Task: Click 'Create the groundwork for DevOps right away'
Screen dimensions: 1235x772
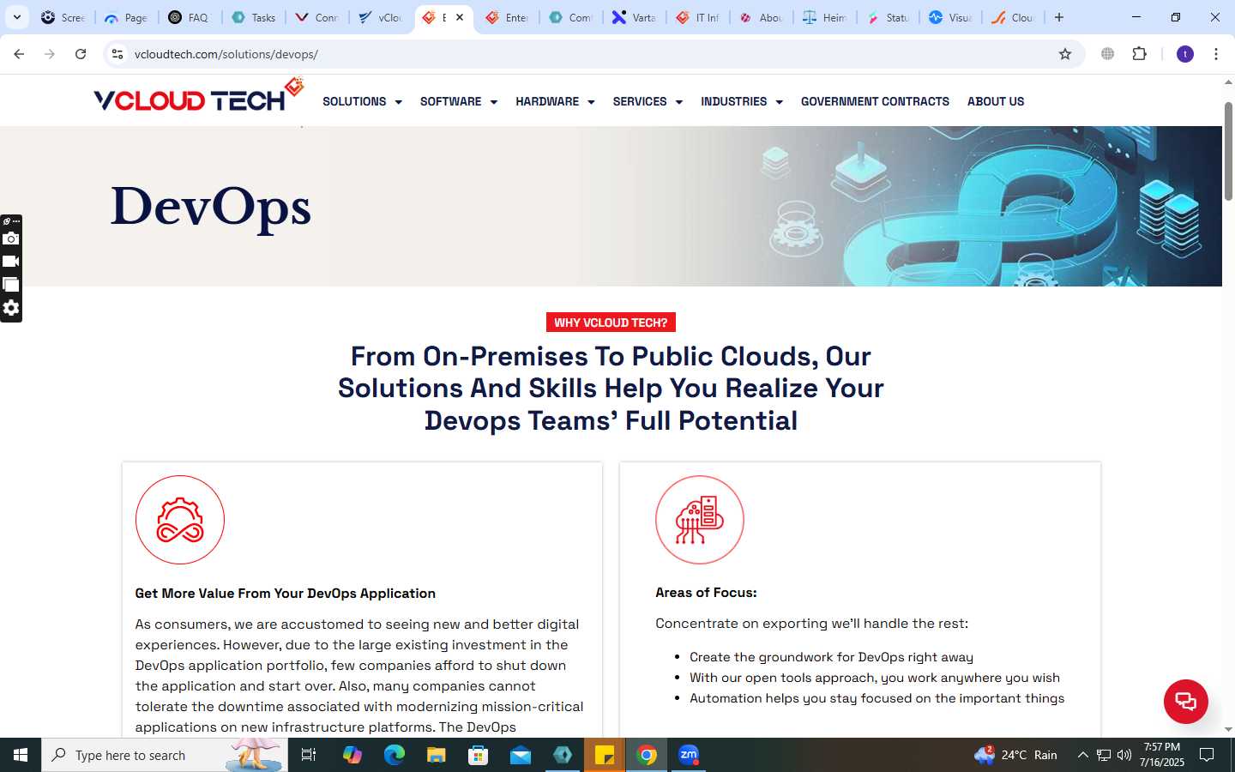Action: pos(831,657)
